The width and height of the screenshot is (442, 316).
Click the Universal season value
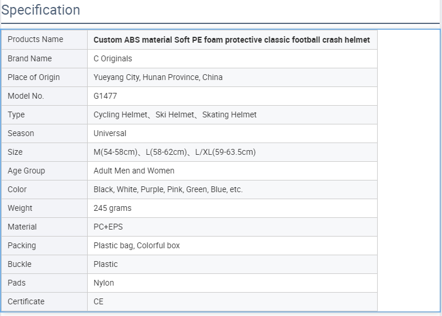point(110,133)
